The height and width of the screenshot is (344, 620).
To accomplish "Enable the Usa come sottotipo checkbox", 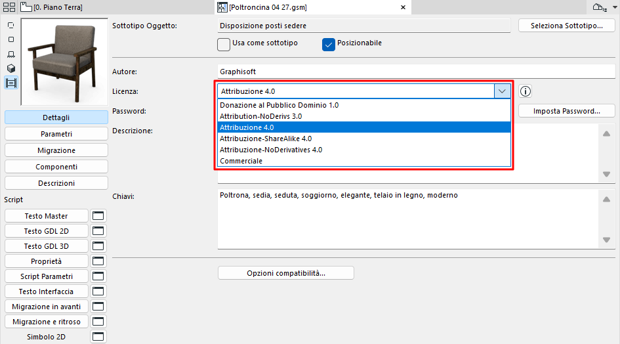I will click(x=224, y=44).
